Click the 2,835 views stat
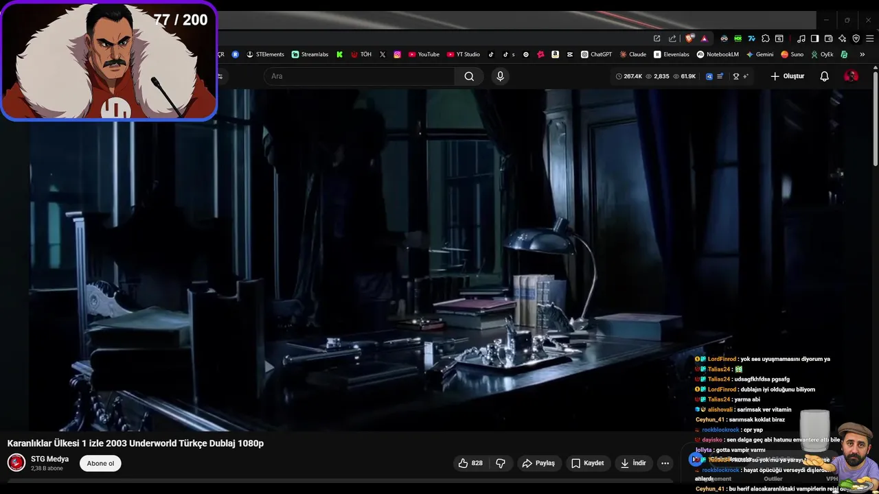 pos(657,76)
